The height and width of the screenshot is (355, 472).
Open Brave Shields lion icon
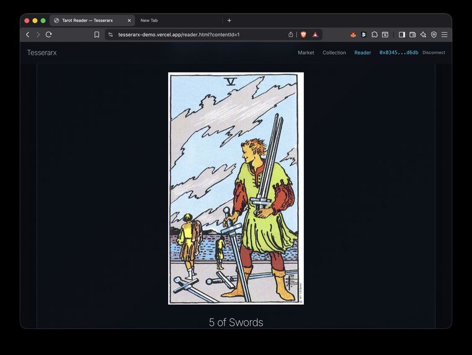pos(303,35)
